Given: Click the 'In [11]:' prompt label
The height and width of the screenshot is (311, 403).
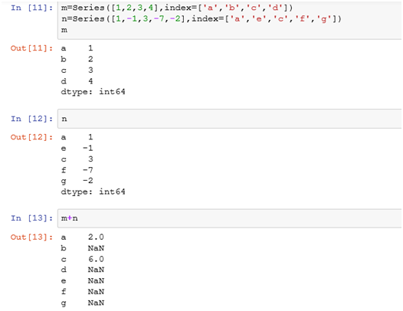Looking at the screenshot, I should click(32, 8).
